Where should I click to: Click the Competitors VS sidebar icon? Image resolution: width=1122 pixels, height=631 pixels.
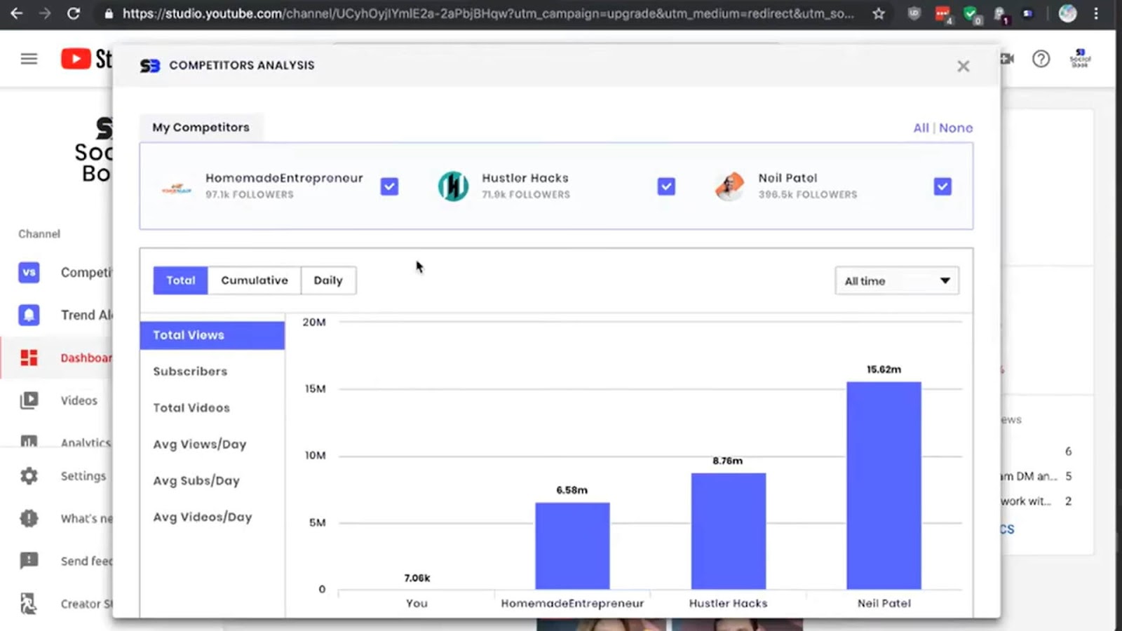[x=29, y=272]
